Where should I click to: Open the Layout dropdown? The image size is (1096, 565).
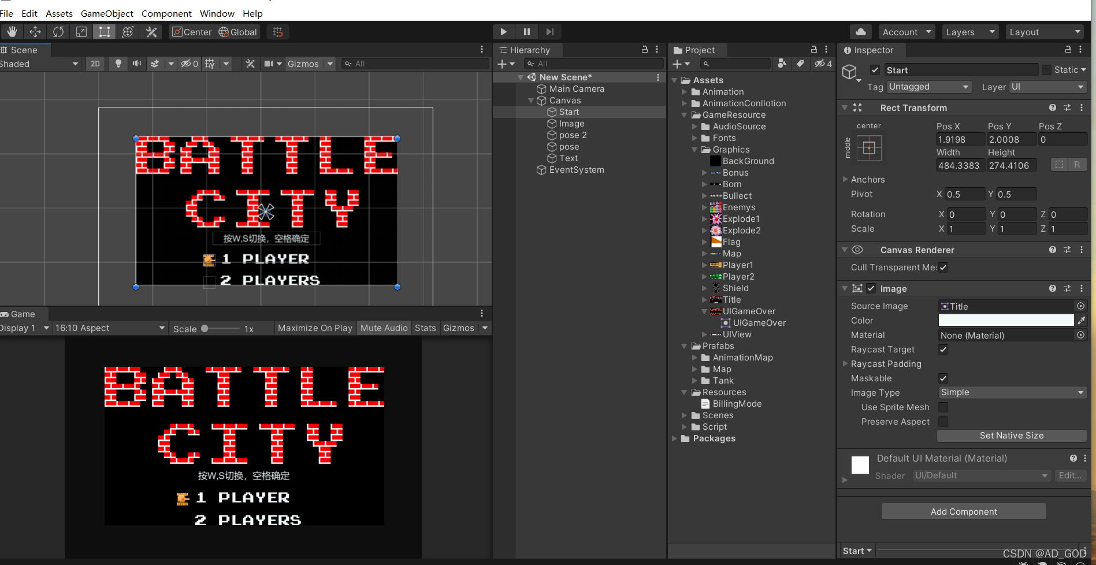(x=1045, y=32)
